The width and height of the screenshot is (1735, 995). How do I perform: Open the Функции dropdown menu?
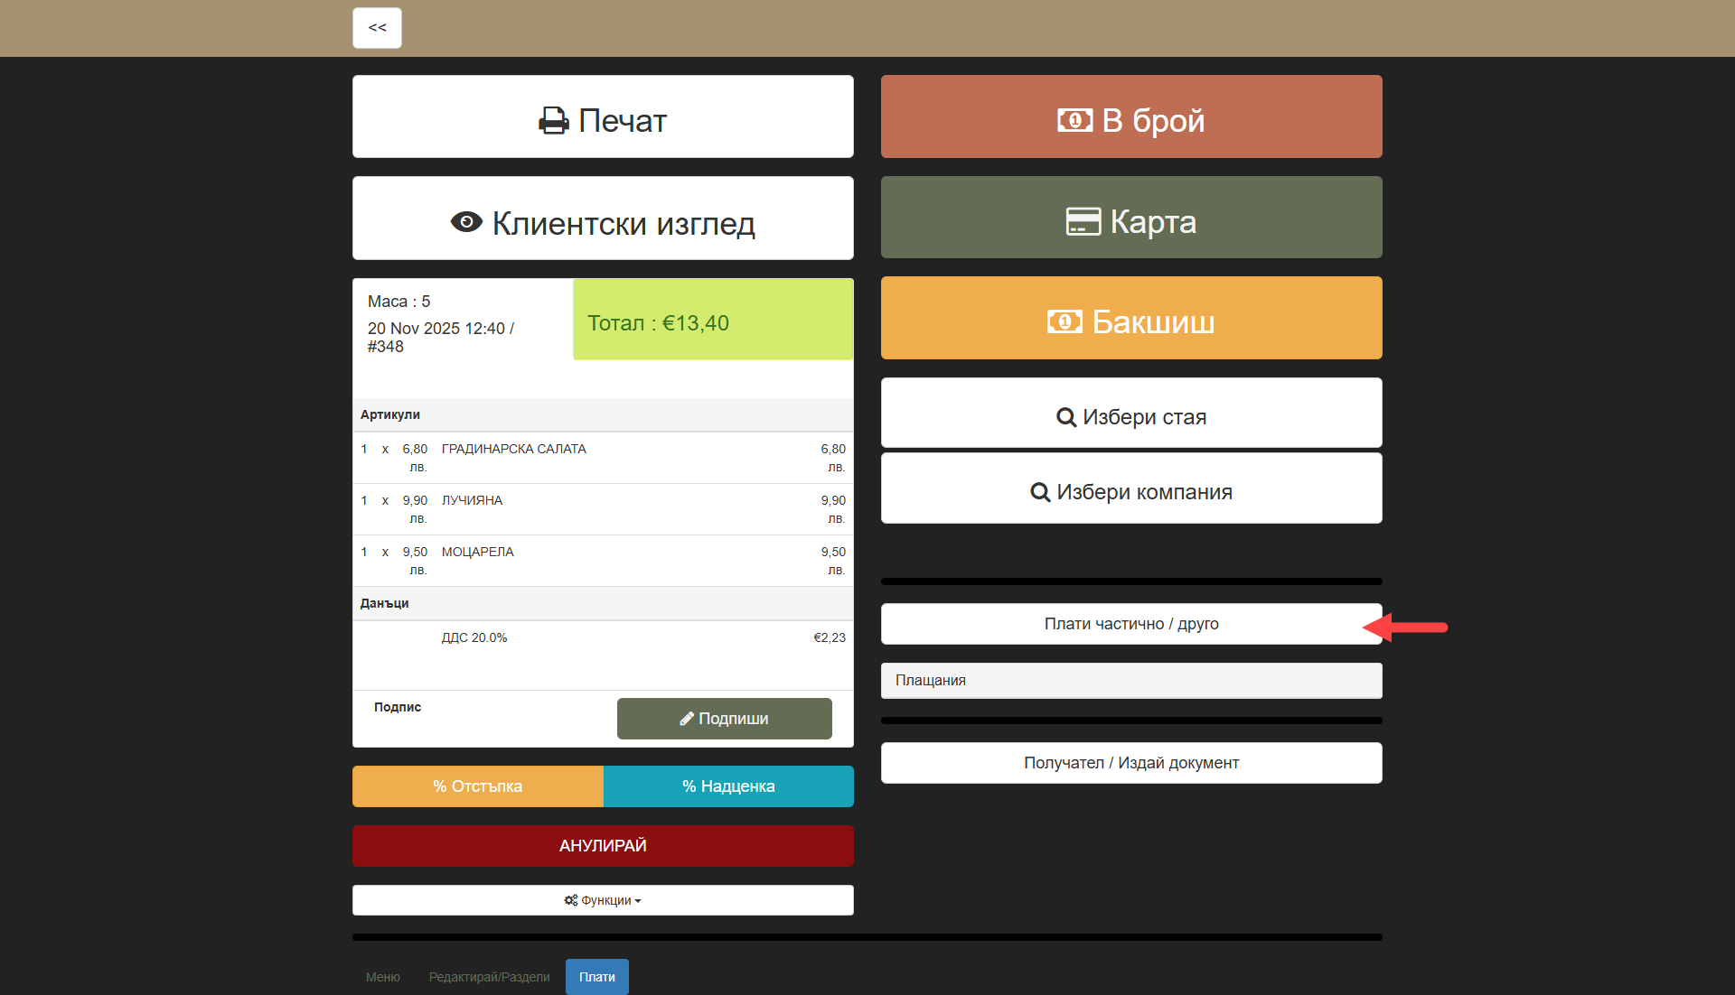pos(603,900)
